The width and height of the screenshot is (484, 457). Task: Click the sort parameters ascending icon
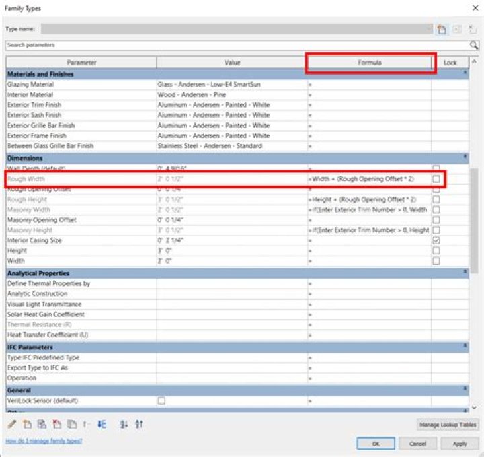[x=124, y=425]
